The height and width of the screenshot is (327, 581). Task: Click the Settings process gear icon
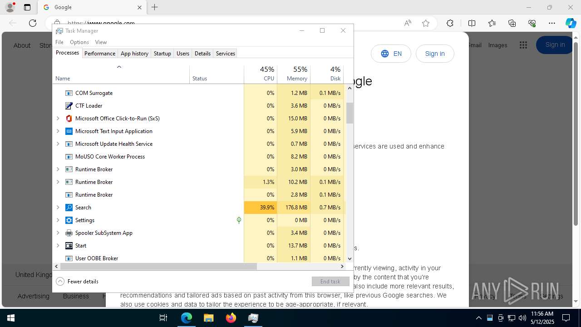pyautogui.click(x=69, y=220)
